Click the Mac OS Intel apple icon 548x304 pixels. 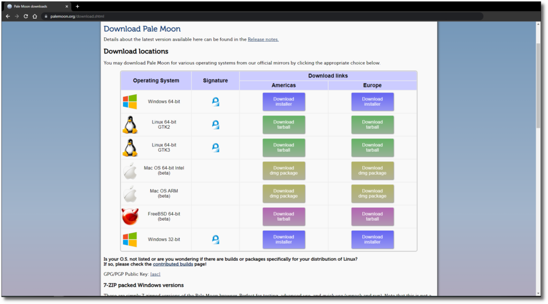(x=130, y=170)
